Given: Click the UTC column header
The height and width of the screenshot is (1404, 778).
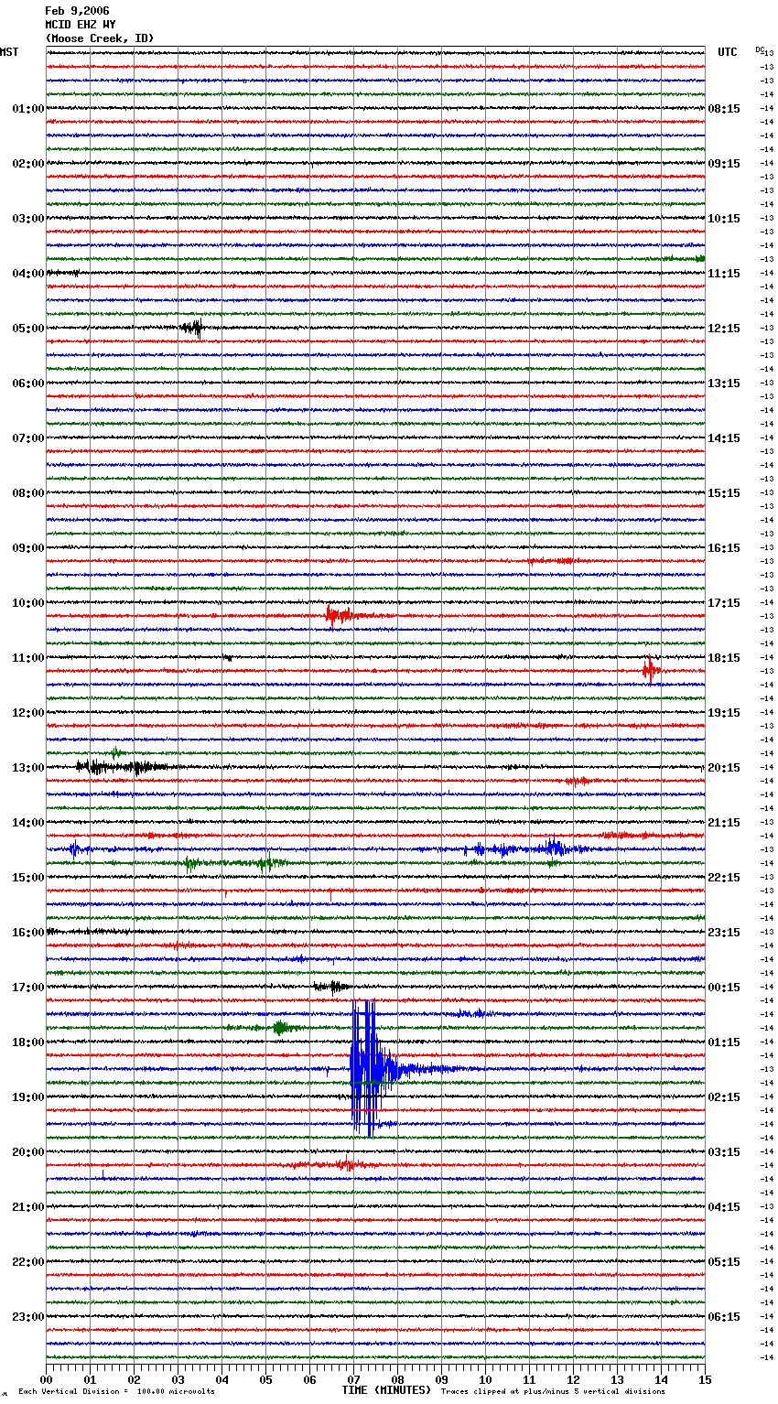Looking at the screenshot, I should [728, 52].
